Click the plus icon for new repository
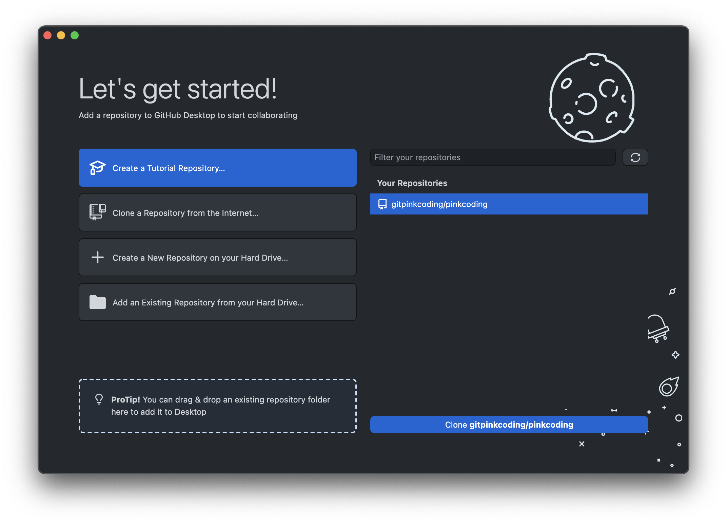727x524 pixels. coord(97,257)
